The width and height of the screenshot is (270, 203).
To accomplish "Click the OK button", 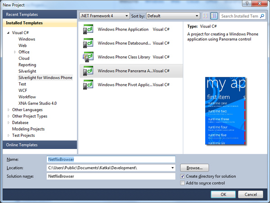I will (x=223, y=194).
